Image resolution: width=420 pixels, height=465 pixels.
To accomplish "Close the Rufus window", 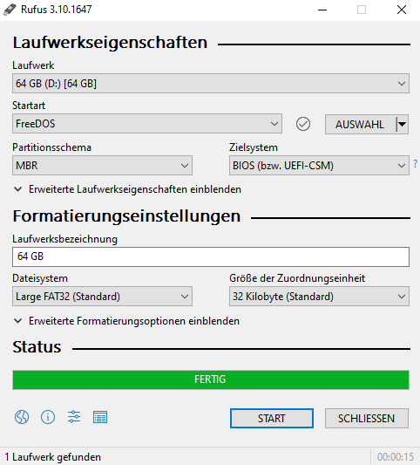I will tap(402, 10).
